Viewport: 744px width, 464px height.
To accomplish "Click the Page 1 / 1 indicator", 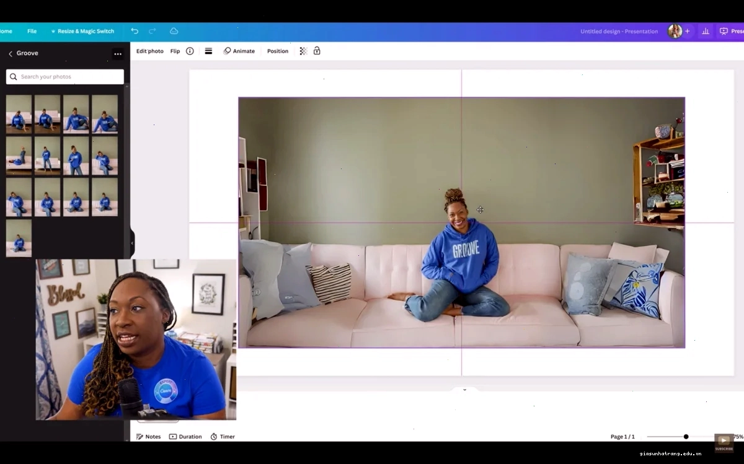I will click(x=622, y=437).
